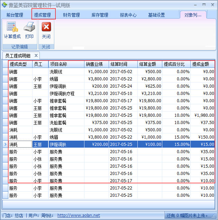Select the 对象列... tab
Screen dimensions: 218x220
click(x=193, y=15)
